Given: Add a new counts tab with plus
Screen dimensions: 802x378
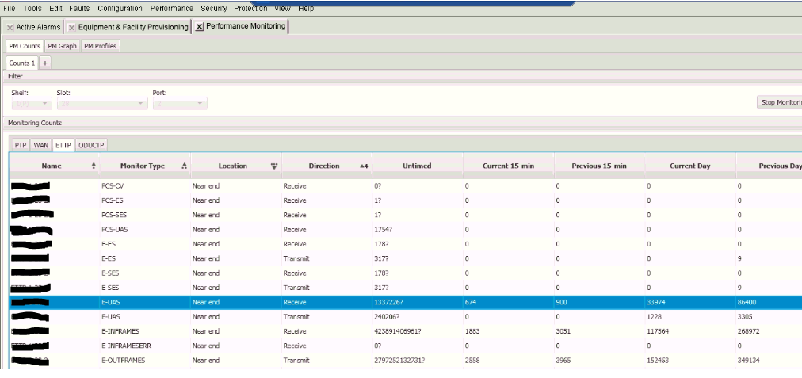Looking at the screenshot, I should point(45,63).
